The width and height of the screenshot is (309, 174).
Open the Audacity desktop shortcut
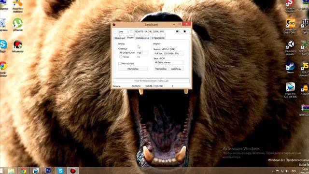(x=305, y=89)
